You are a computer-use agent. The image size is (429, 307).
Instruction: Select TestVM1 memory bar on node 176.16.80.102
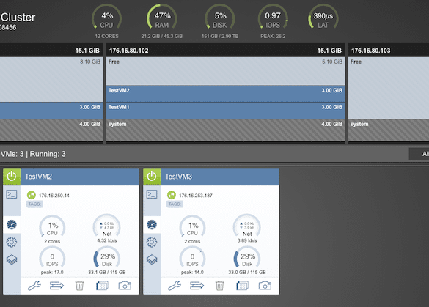(225, 111)
